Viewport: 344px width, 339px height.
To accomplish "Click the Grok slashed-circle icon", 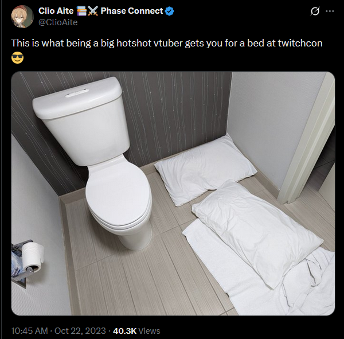I will click(x=315, y=11).
